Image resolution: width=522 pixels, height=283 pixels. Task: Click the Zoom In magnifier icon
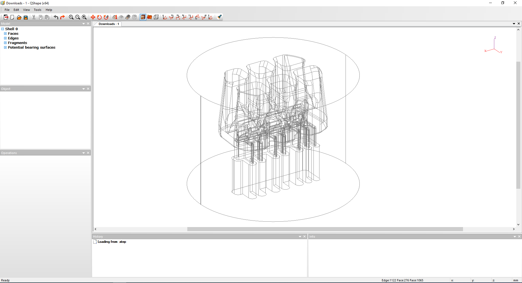(x=71, y=17)
